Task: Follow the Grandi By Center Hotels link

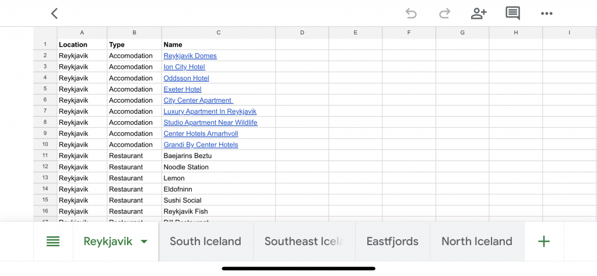Action: (x=201, y=145)
